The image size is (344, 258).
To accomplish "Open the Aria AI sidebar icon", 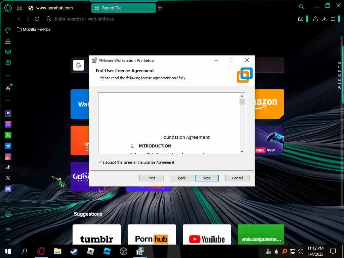I will coord(8,88).
